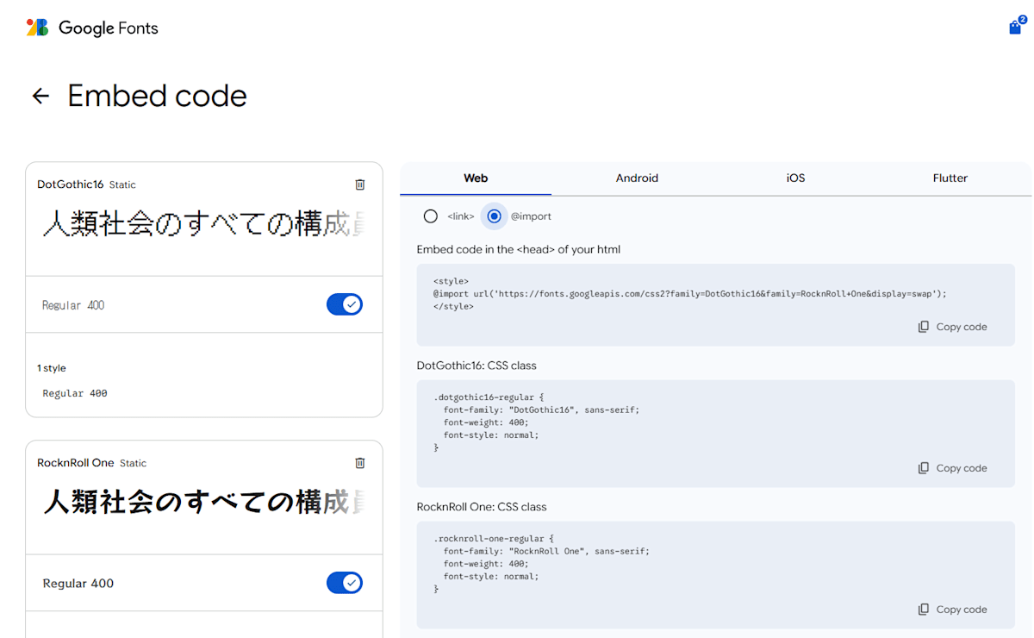Click the Google Fonts logo
The width and height of the screenshot is (1034, 638).
[x=91, y=27]
